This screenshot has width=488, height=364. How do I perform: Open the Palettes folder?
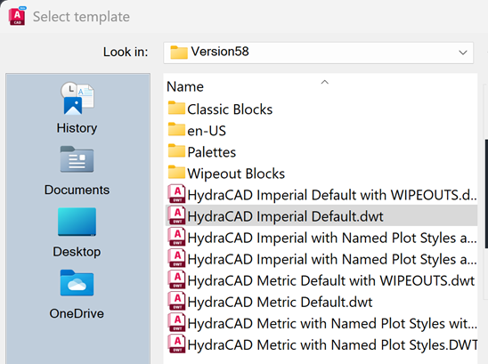[x=201, y=152]
